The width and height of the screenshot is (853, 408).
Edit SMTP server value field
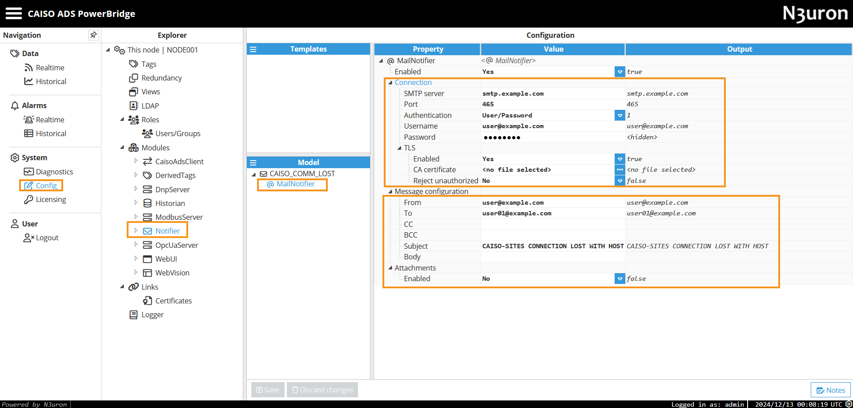tap(553, 93)
